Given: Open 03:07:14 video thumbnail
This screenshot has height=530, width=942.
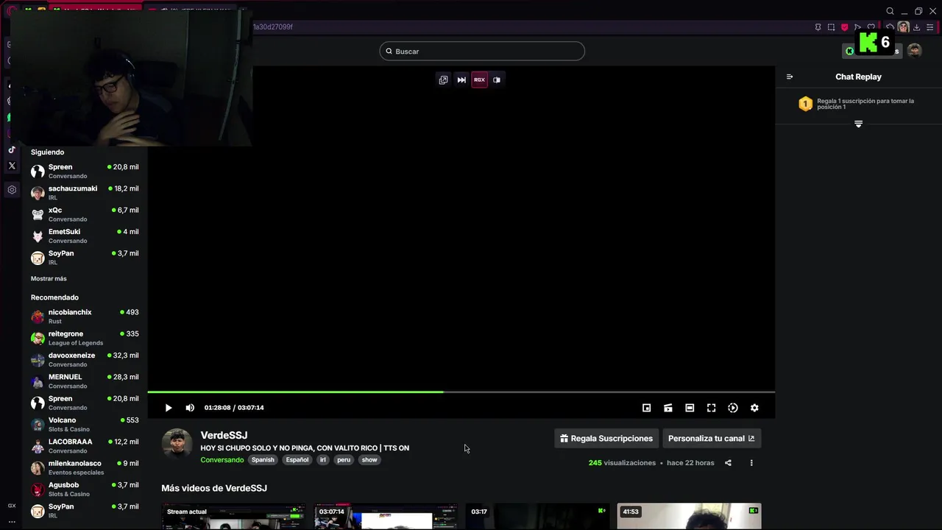Looking at the screenshot, I should click(386, 517).
